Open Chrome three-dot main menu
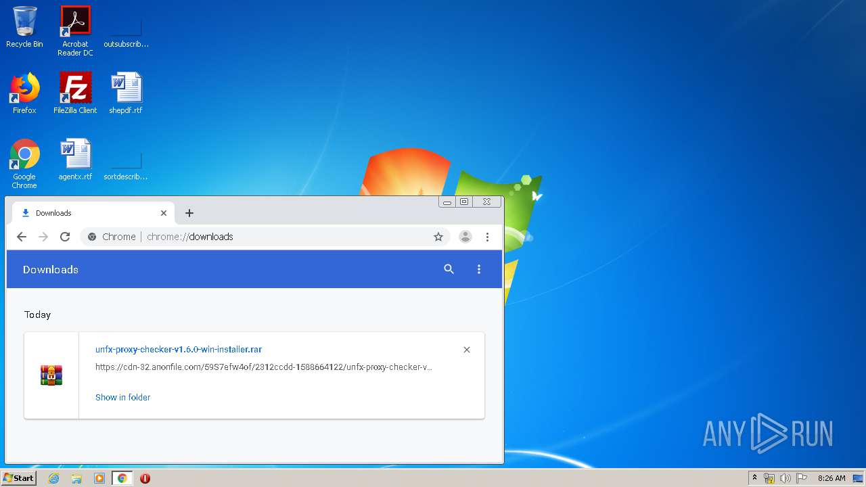This screenshot has width=866, height=487. point(487,237)
